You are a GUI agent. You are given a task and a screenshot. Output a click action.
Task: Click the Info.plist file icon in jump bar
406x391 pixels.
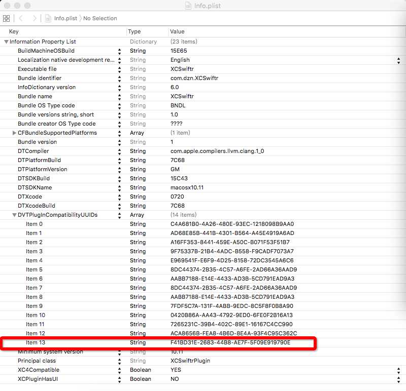point(48,18)
